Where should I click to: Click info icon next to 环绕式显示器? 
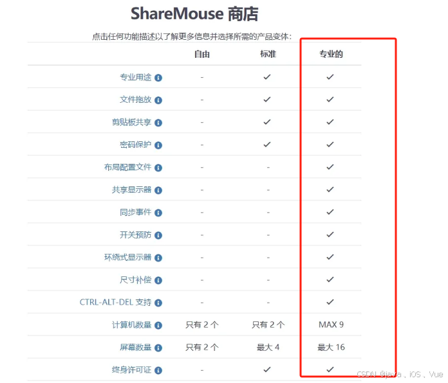pos(158,258)
